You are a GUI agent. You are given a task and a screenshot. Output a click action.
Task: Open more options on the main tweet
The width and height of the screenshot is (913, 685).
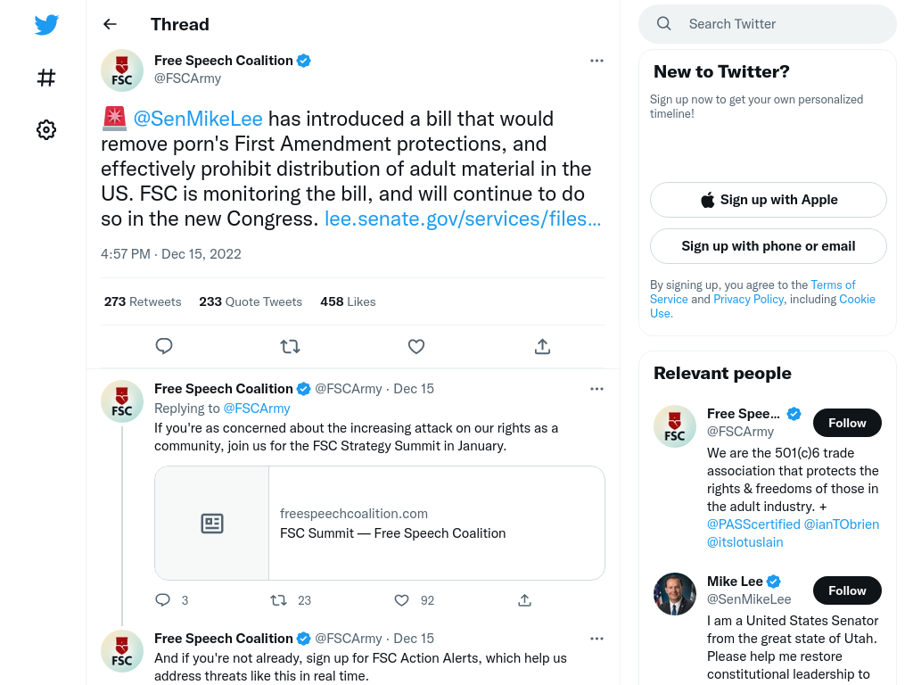596,61
